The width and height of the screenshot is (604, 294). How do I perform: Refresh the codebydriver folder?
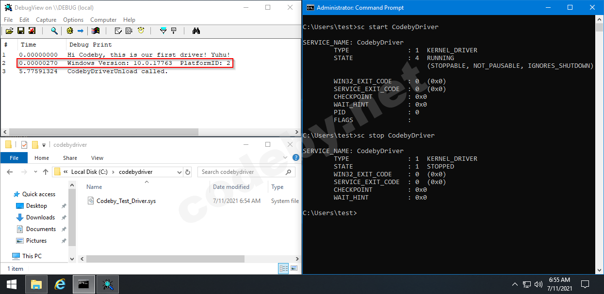pyautogui.click(x=188, y=172)
